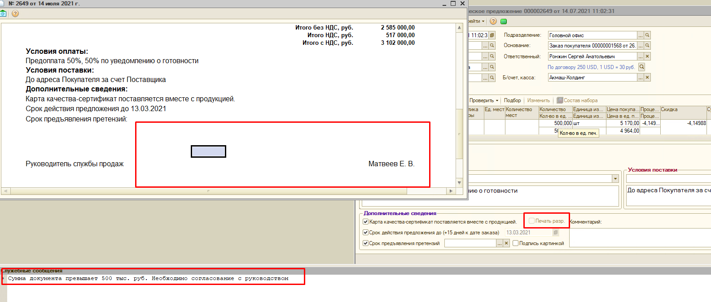Screen dimensions: 711x302
Task: Click the Основание field with Заказ покупателя
Action: pyautogui.click(x=592, y=45)
